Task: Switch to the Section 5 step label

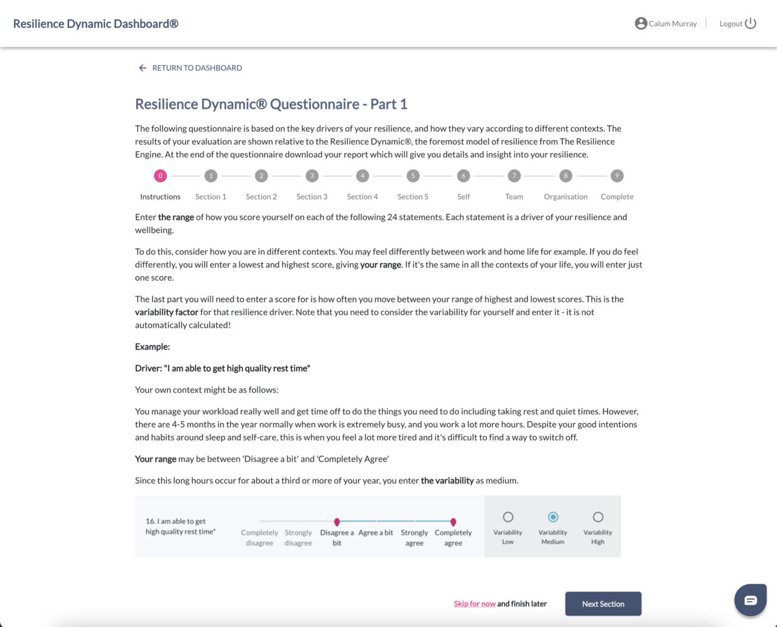Action: click(413, 196)
